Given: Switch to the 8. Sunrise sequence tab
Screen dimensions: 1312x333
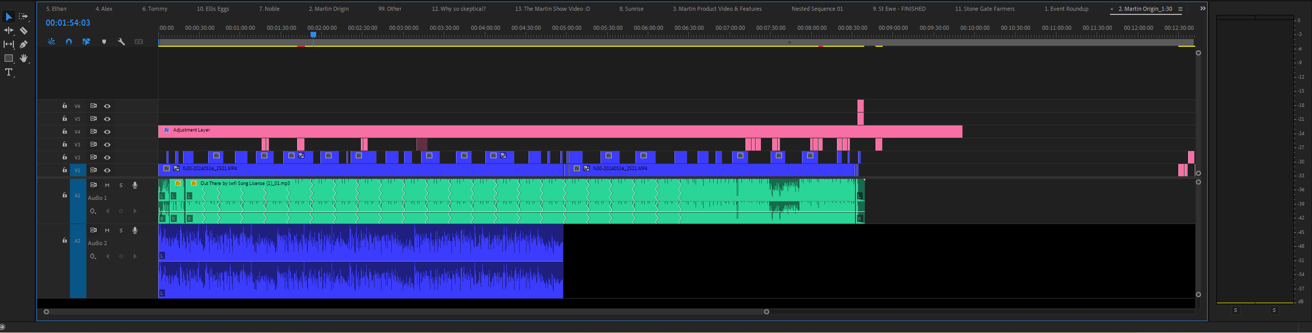Looking at the screenshot, I should coord(631,9).
